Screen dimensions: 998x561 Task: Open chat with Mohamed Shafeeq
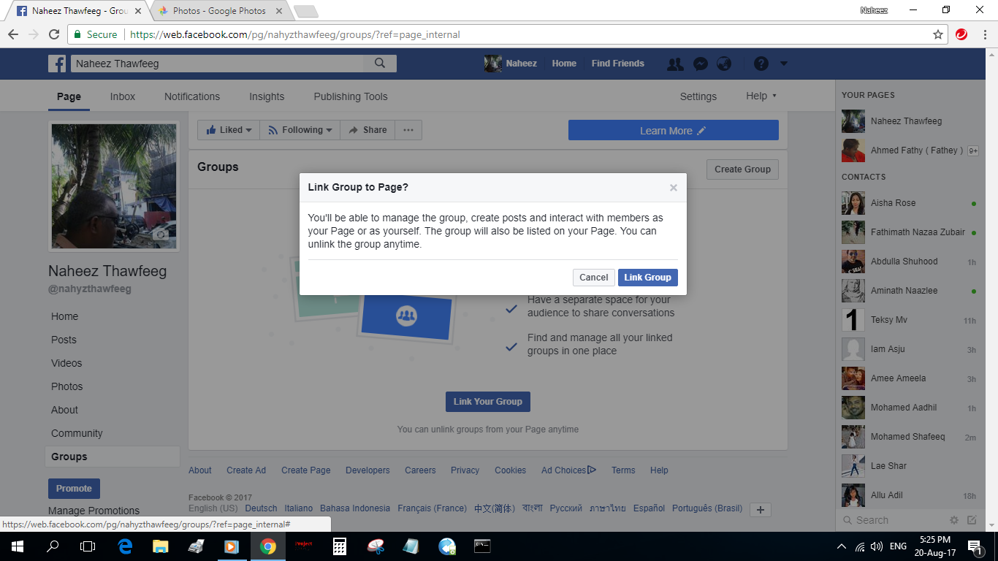(x=909, y=437)
